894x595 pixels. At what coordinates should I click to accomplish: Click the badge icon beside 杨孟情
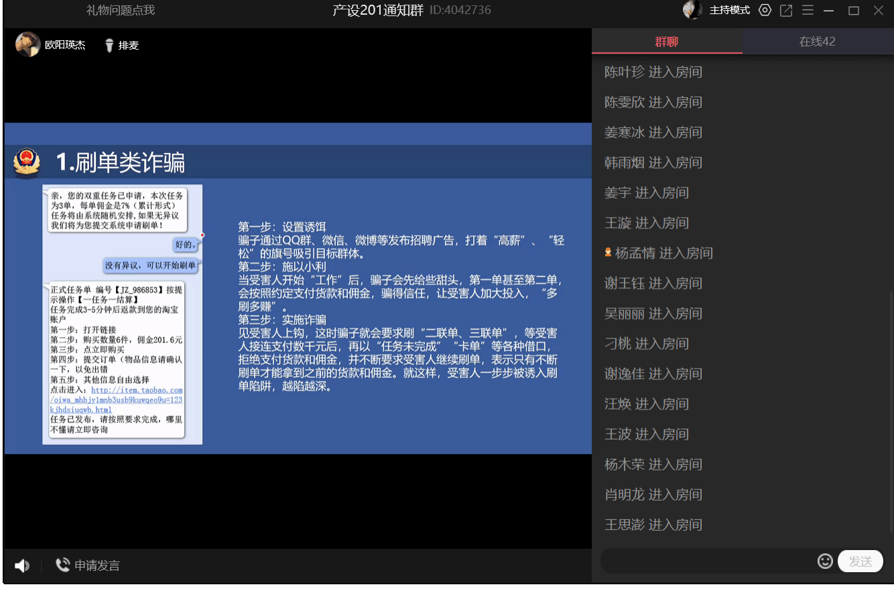[608, 253]
